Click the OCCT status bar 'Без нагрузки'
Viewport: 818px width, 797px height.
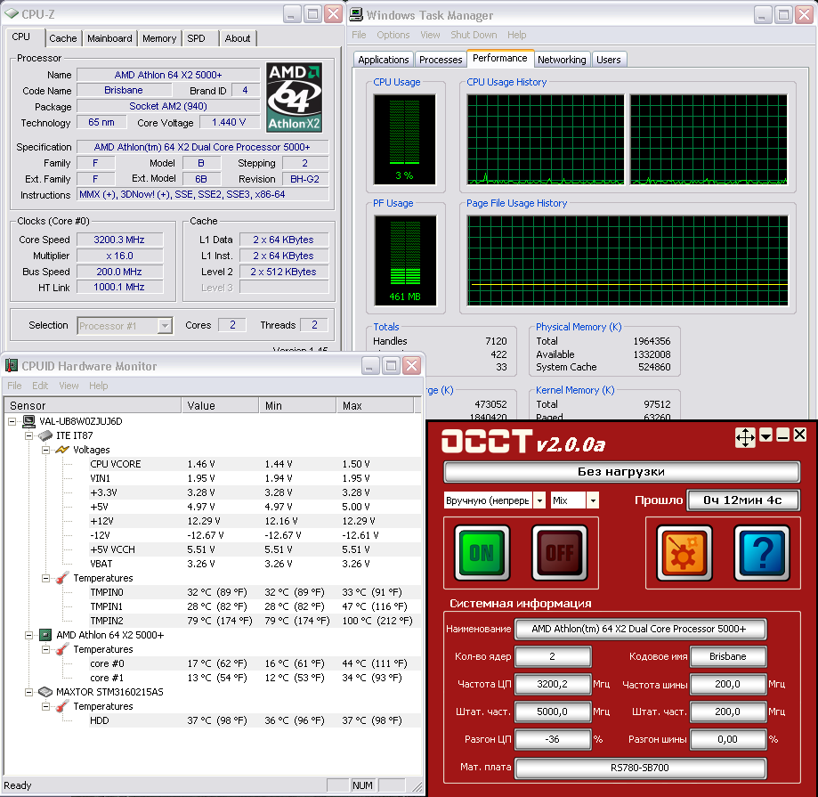click(x=621, y=472)
